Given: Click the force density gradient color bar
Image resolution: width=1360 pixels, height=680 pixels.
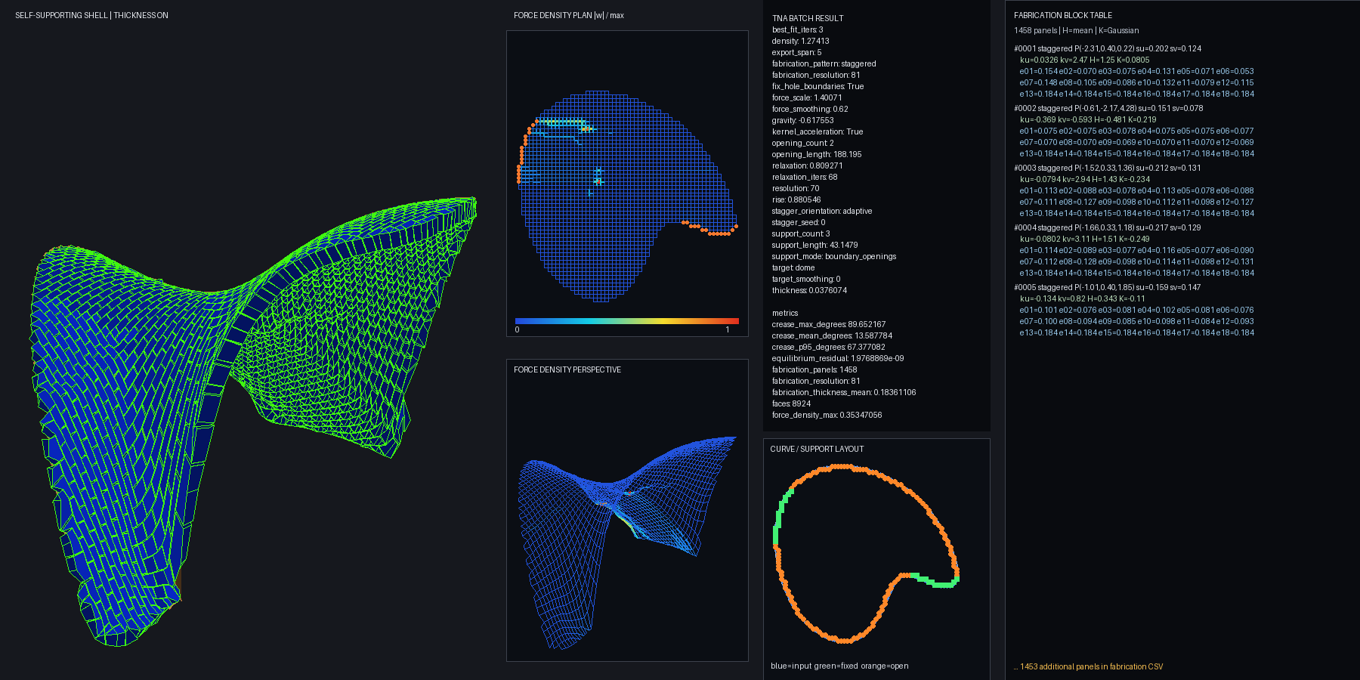Looking at the screenshot, I should click(x=627, y=321).
